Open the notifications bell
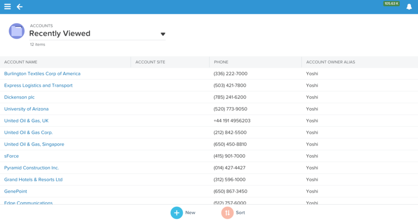Screen dimensions: 418x221 pos(409,7)
